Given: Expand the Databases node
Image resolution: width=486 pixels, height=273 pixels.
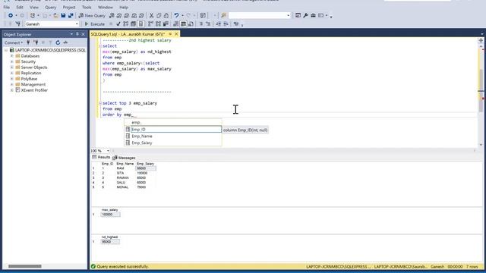Looking at the screenshot, I should (12, 56).
